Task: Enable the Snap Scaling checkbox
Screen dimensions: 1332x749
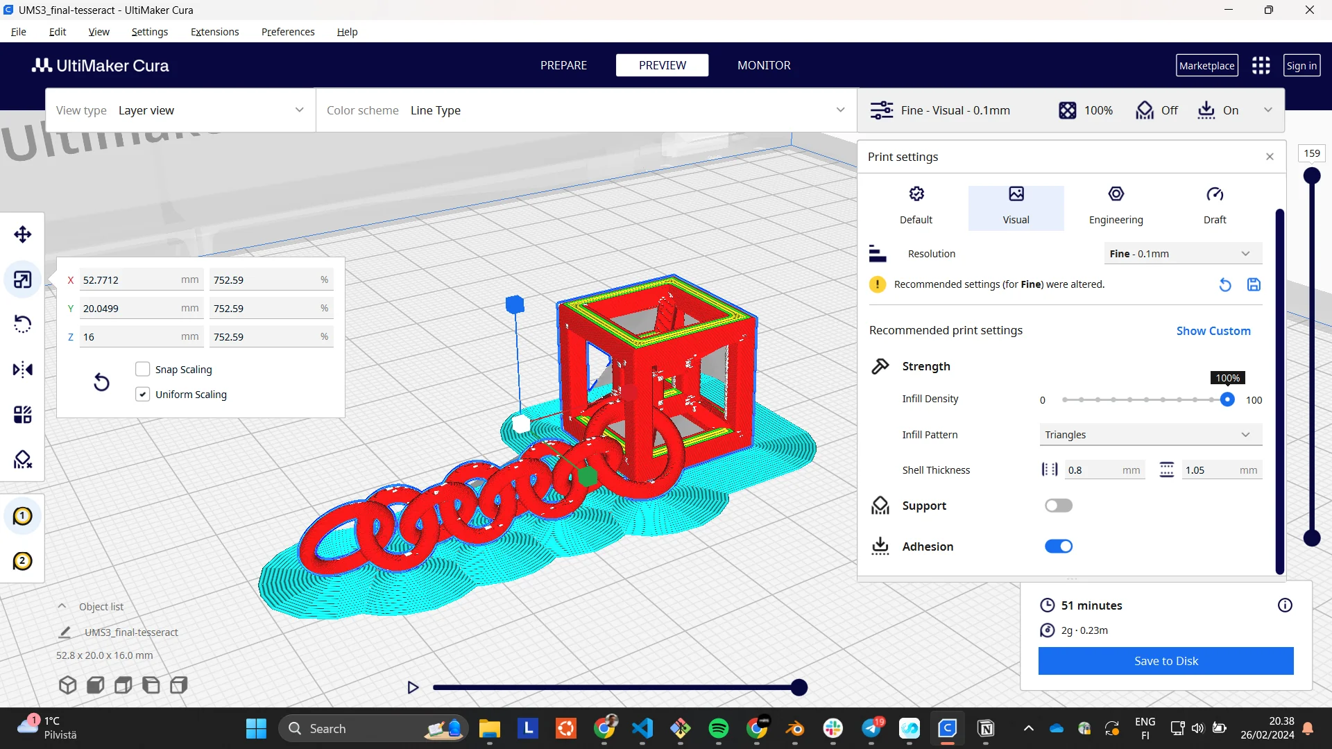Action: click(143, 370)
